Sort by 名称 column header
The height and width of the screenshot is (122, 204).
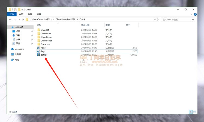(39, 25)
